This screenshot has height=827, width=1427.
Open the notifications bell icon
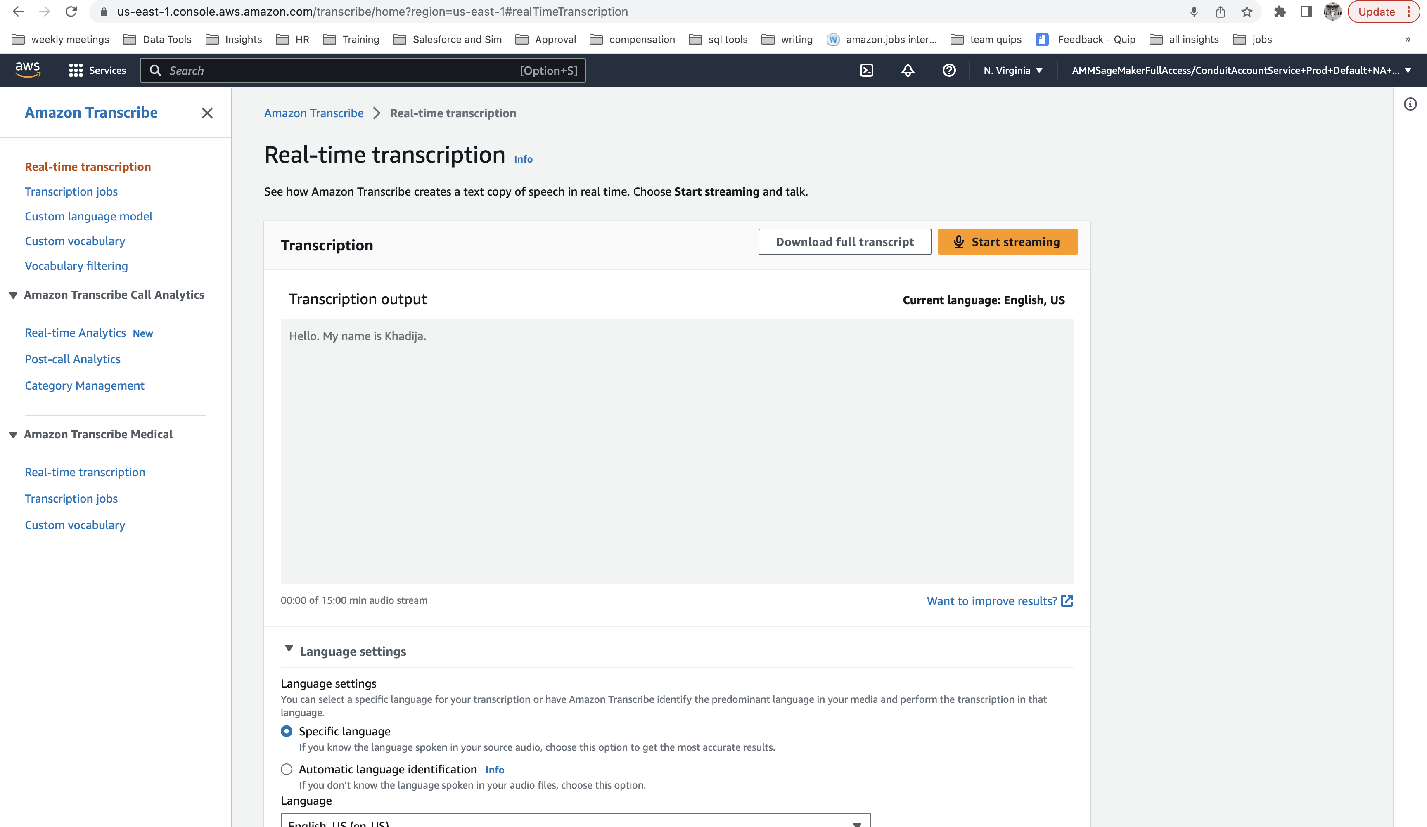pos(907,70)
